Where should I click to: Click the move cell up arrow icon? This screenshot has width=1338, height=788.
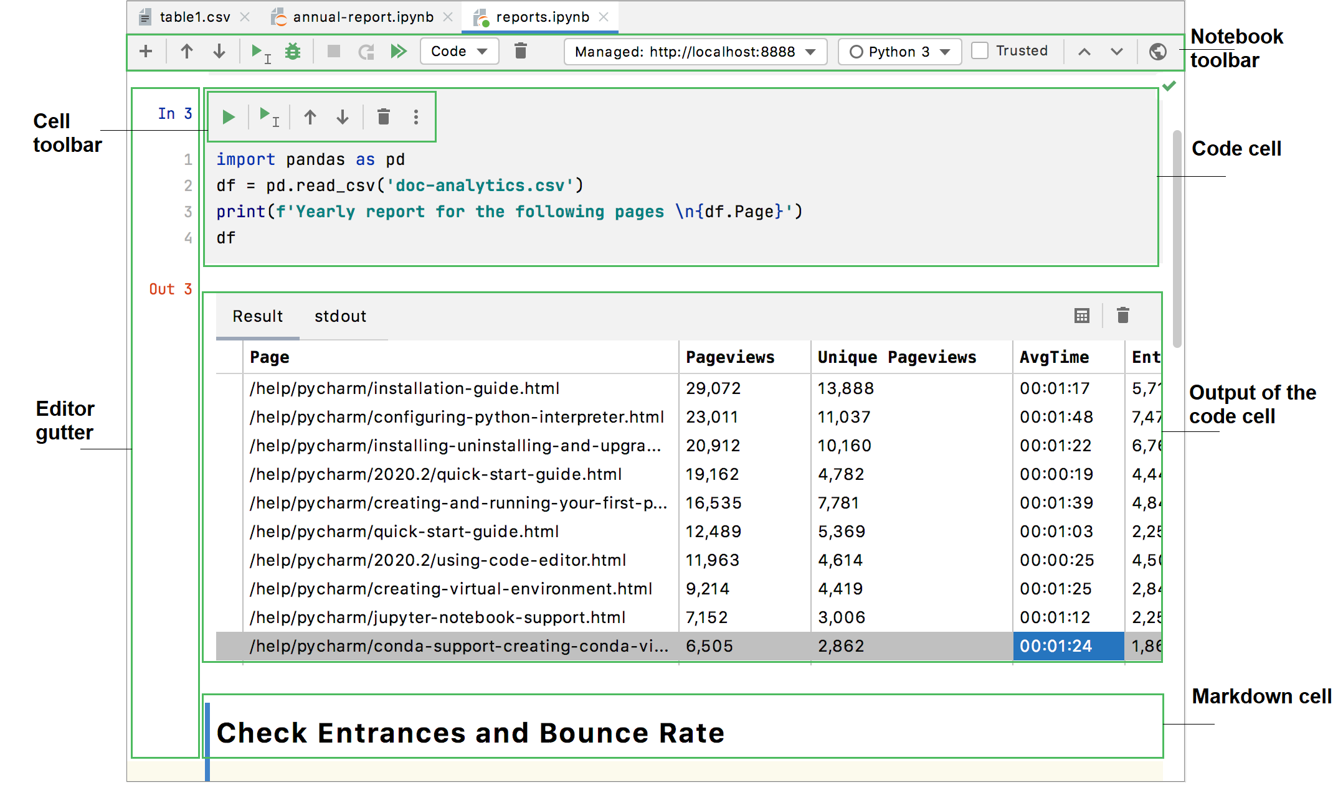311,116
